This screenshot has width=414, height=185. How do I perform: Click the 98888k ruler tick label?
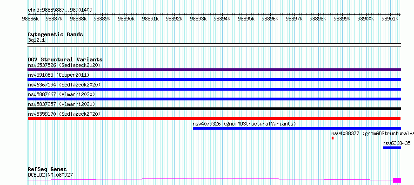78,19
